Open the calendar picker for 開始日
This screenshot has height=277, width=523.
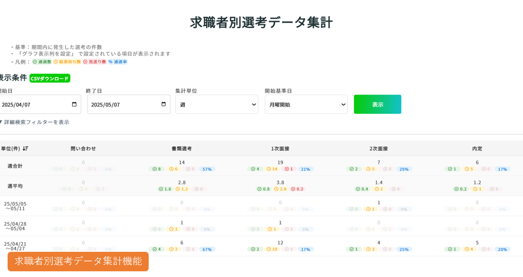[74, 105]
